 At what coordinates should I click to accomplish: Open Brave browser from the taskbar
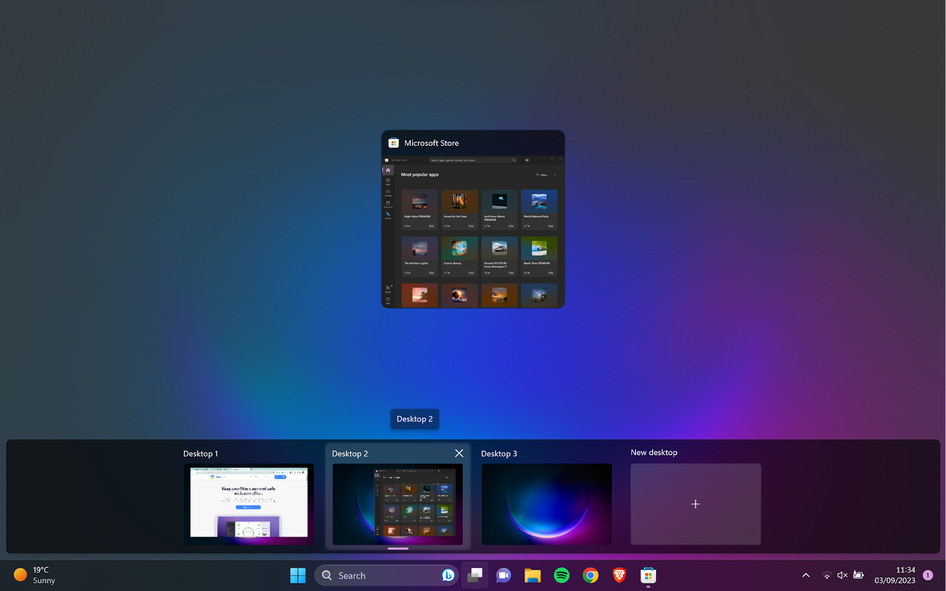tap(620, 576)
